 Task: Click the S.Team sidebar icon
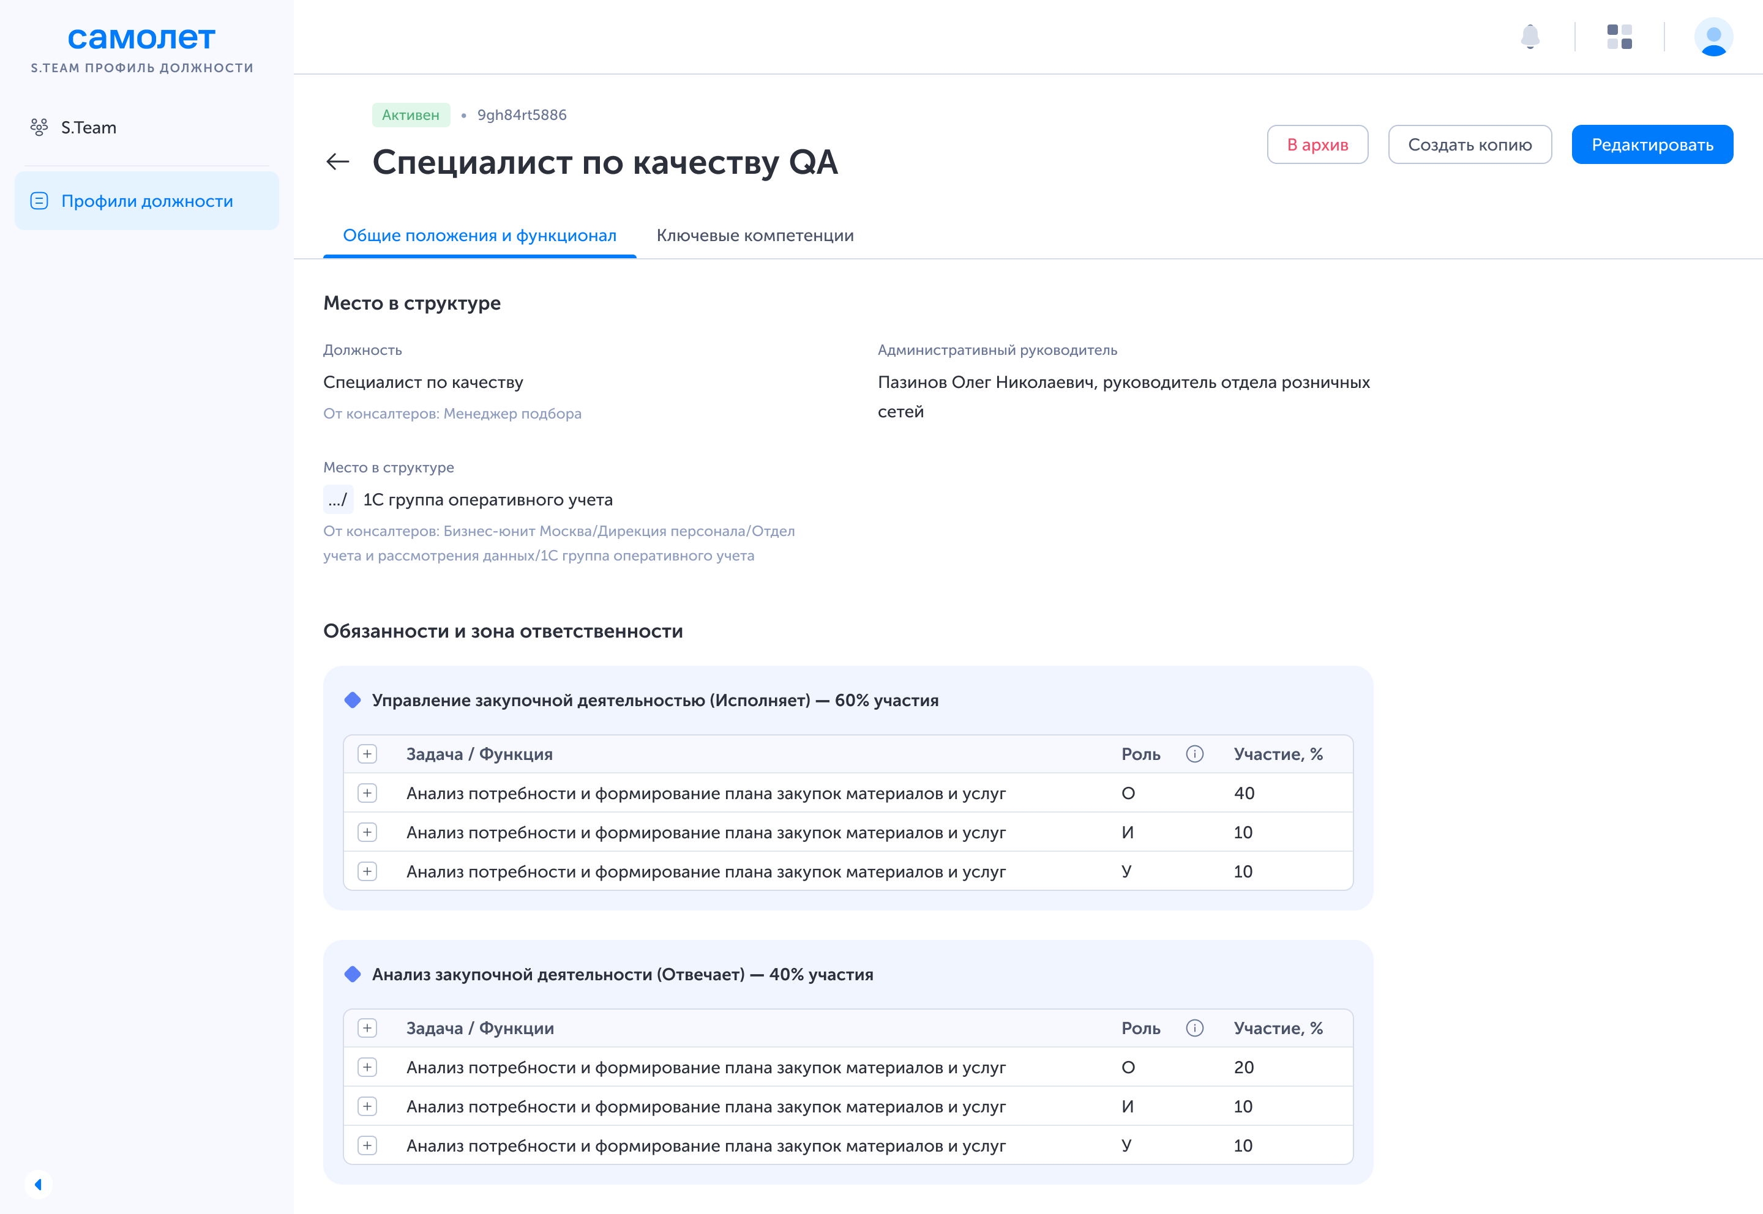pyautogui.click(x=39, y=127)
